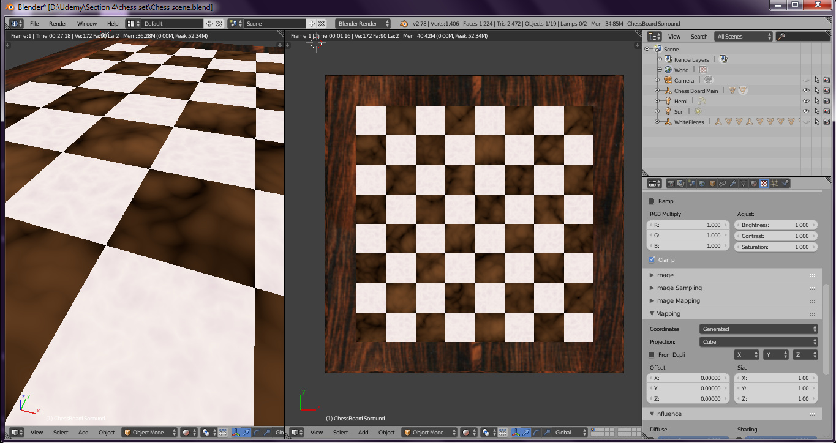Add a new screen layout beside Default
836x443 pixels.
coord(209,23)
